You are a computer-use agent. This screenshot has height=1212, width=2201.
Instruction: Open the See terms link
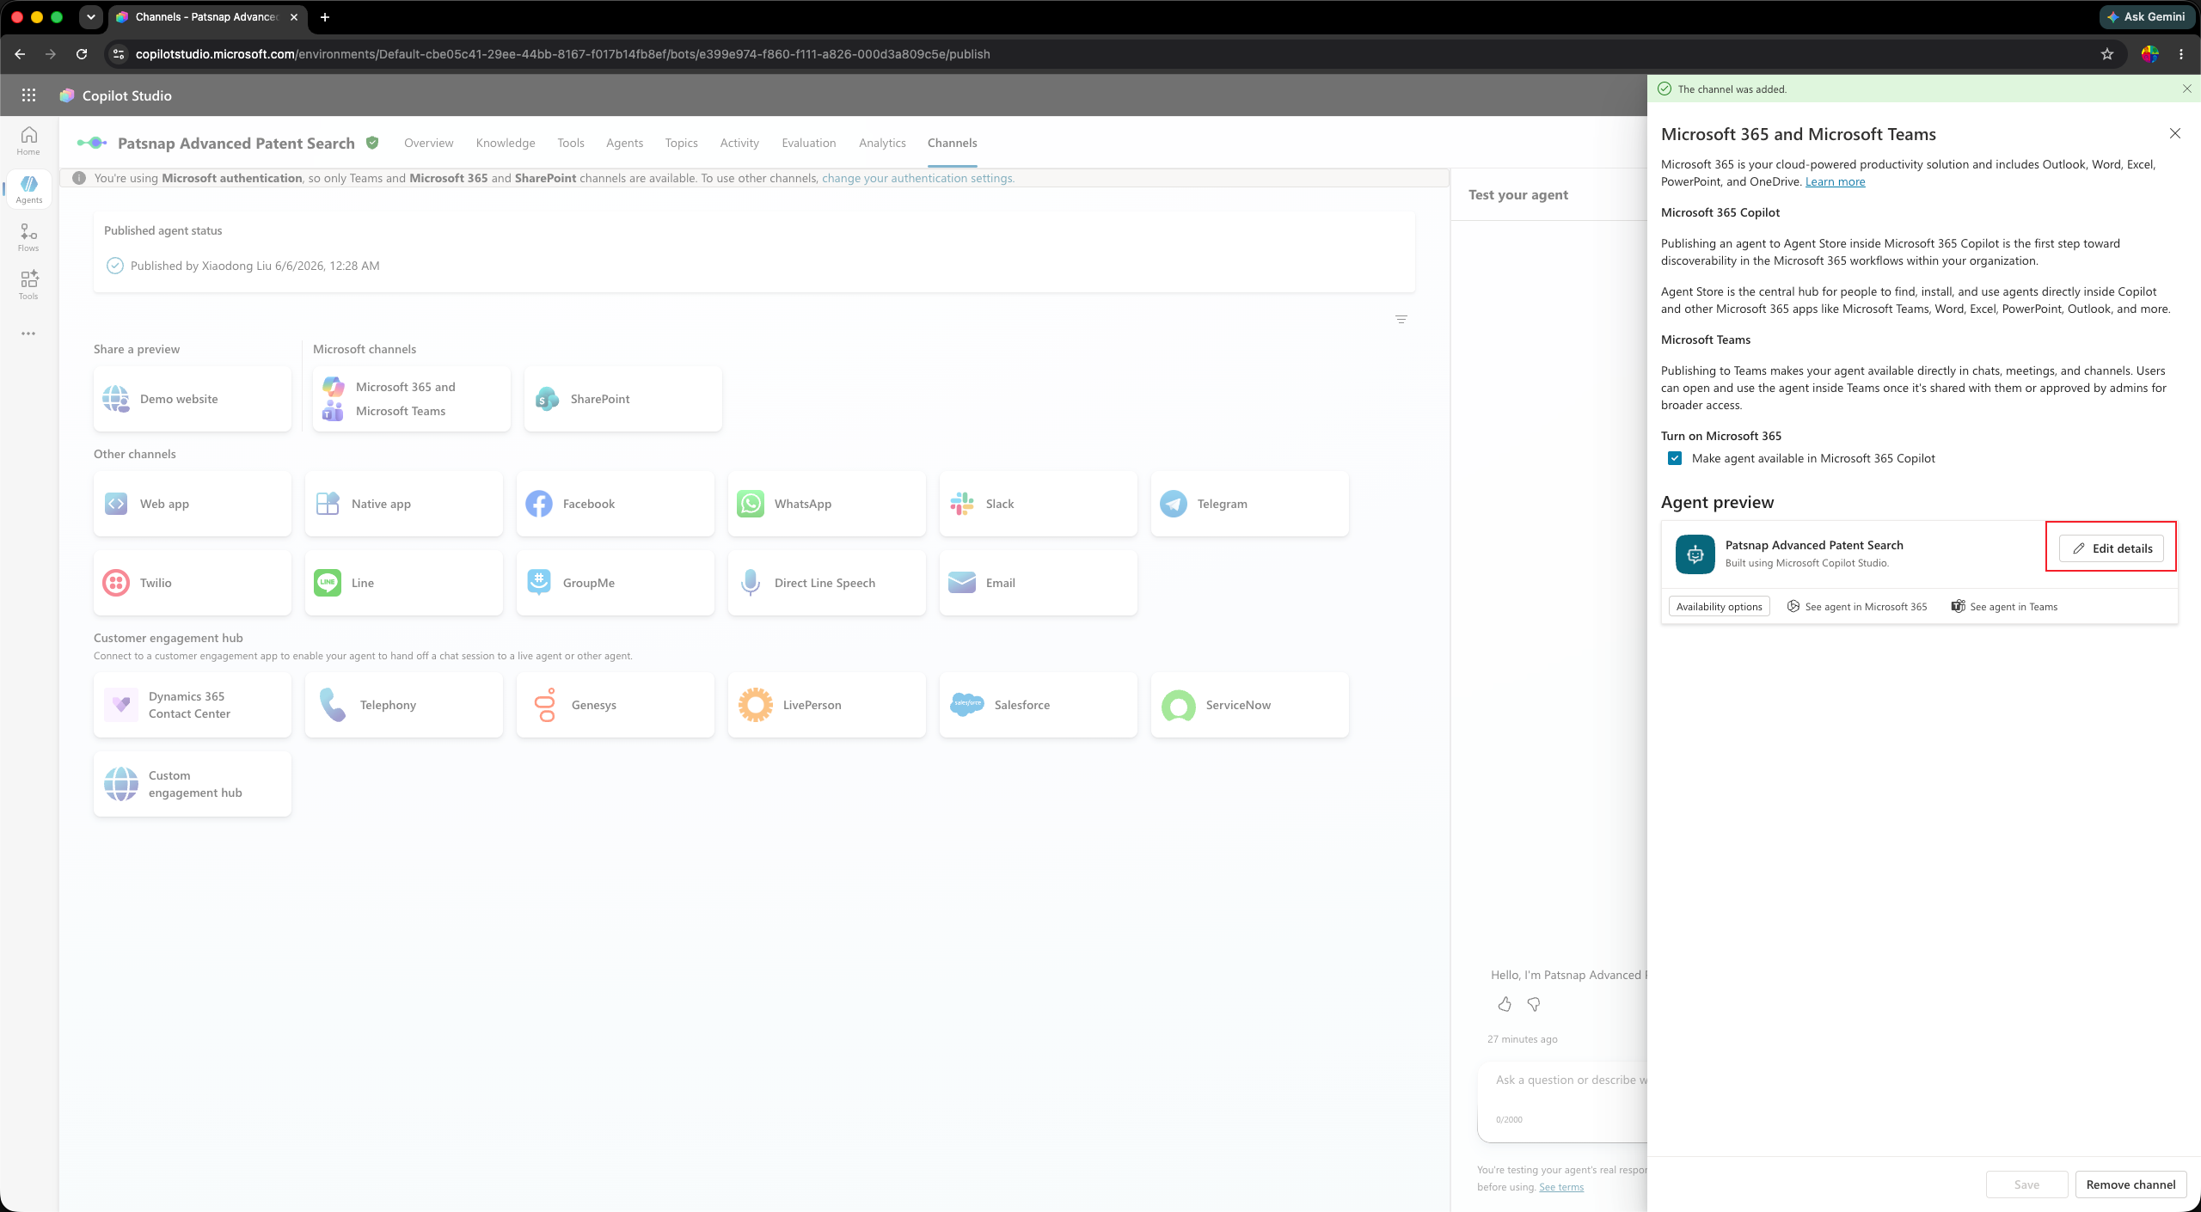click(x=1561, y=1187)
